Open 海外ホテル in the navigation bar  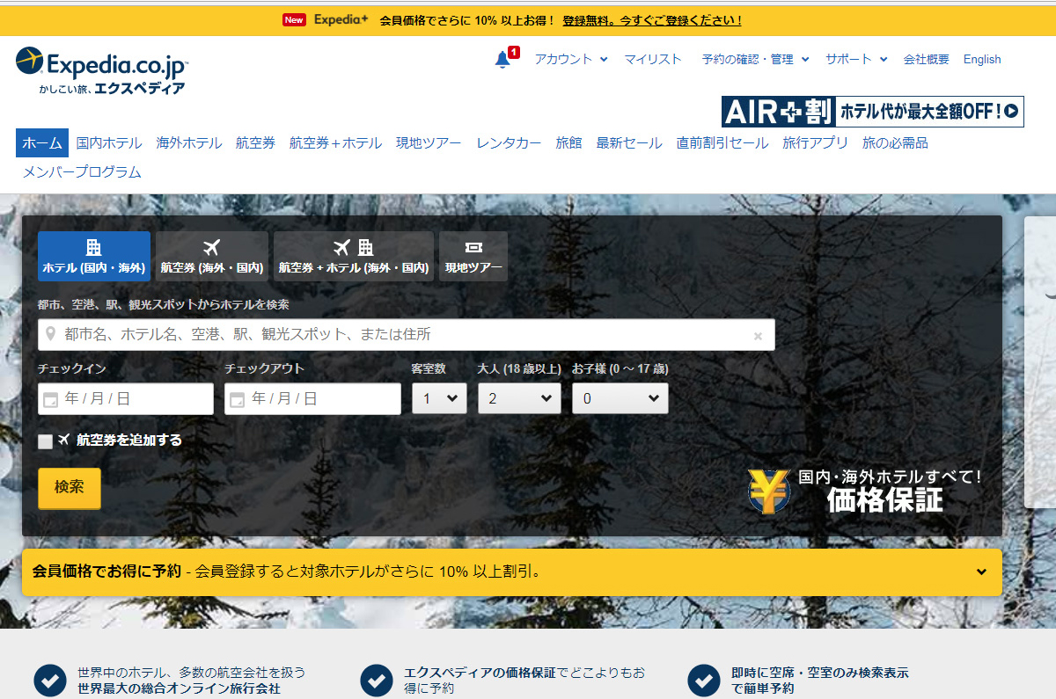coord(189,142)
